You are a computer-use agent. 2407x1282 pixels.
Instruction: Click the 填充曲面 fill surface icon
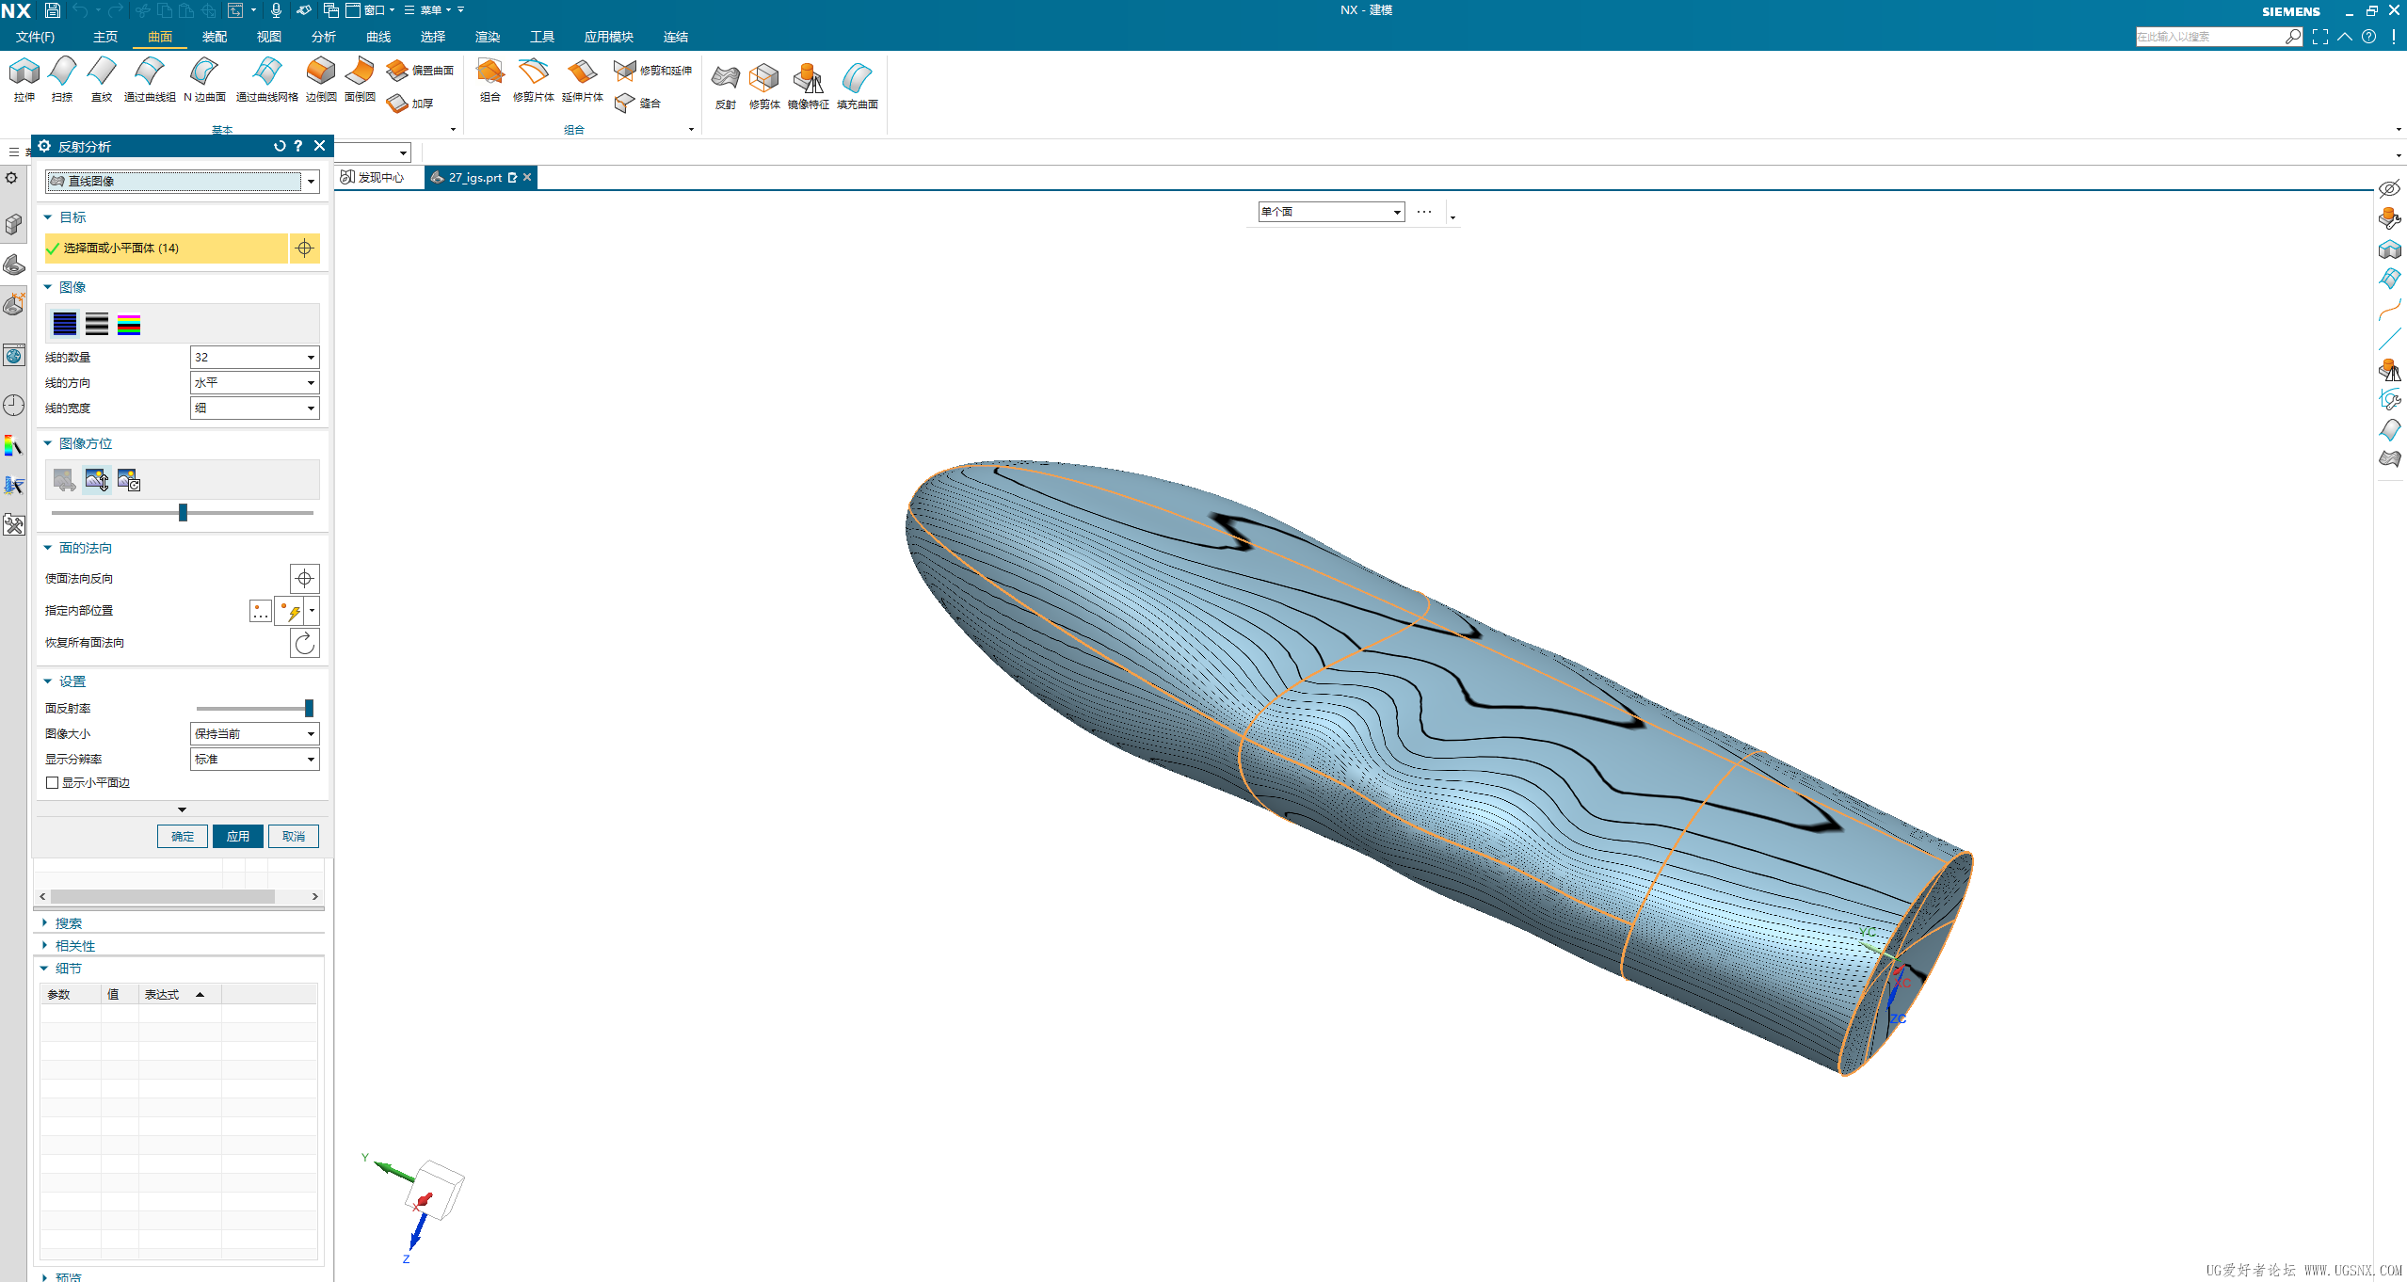[x=857, y=87]
